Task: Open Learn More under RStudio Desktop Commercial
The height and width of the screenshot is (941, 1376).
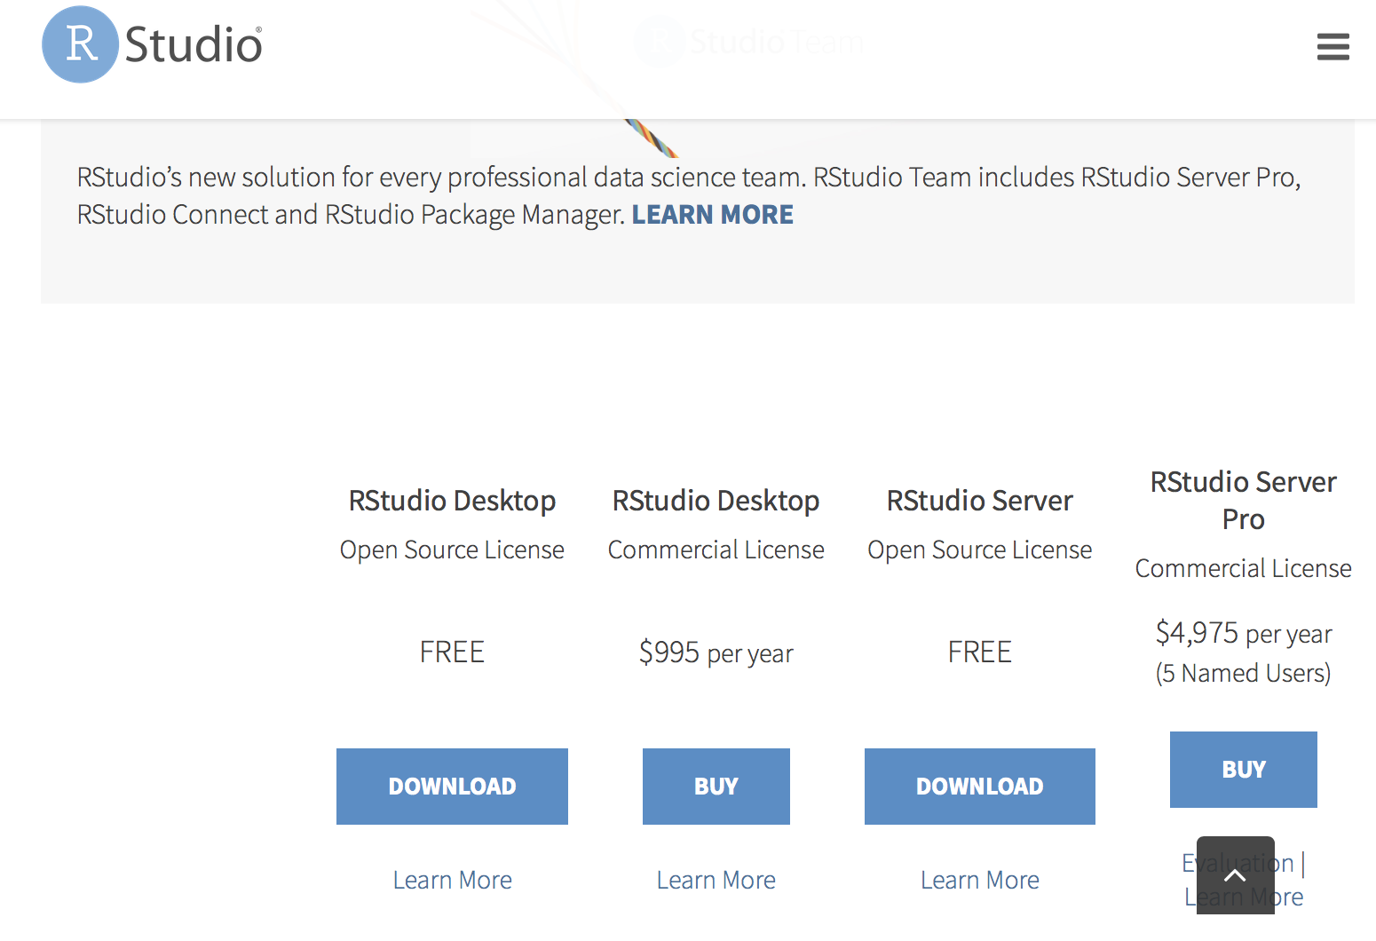Action: [x=716, y=880]
